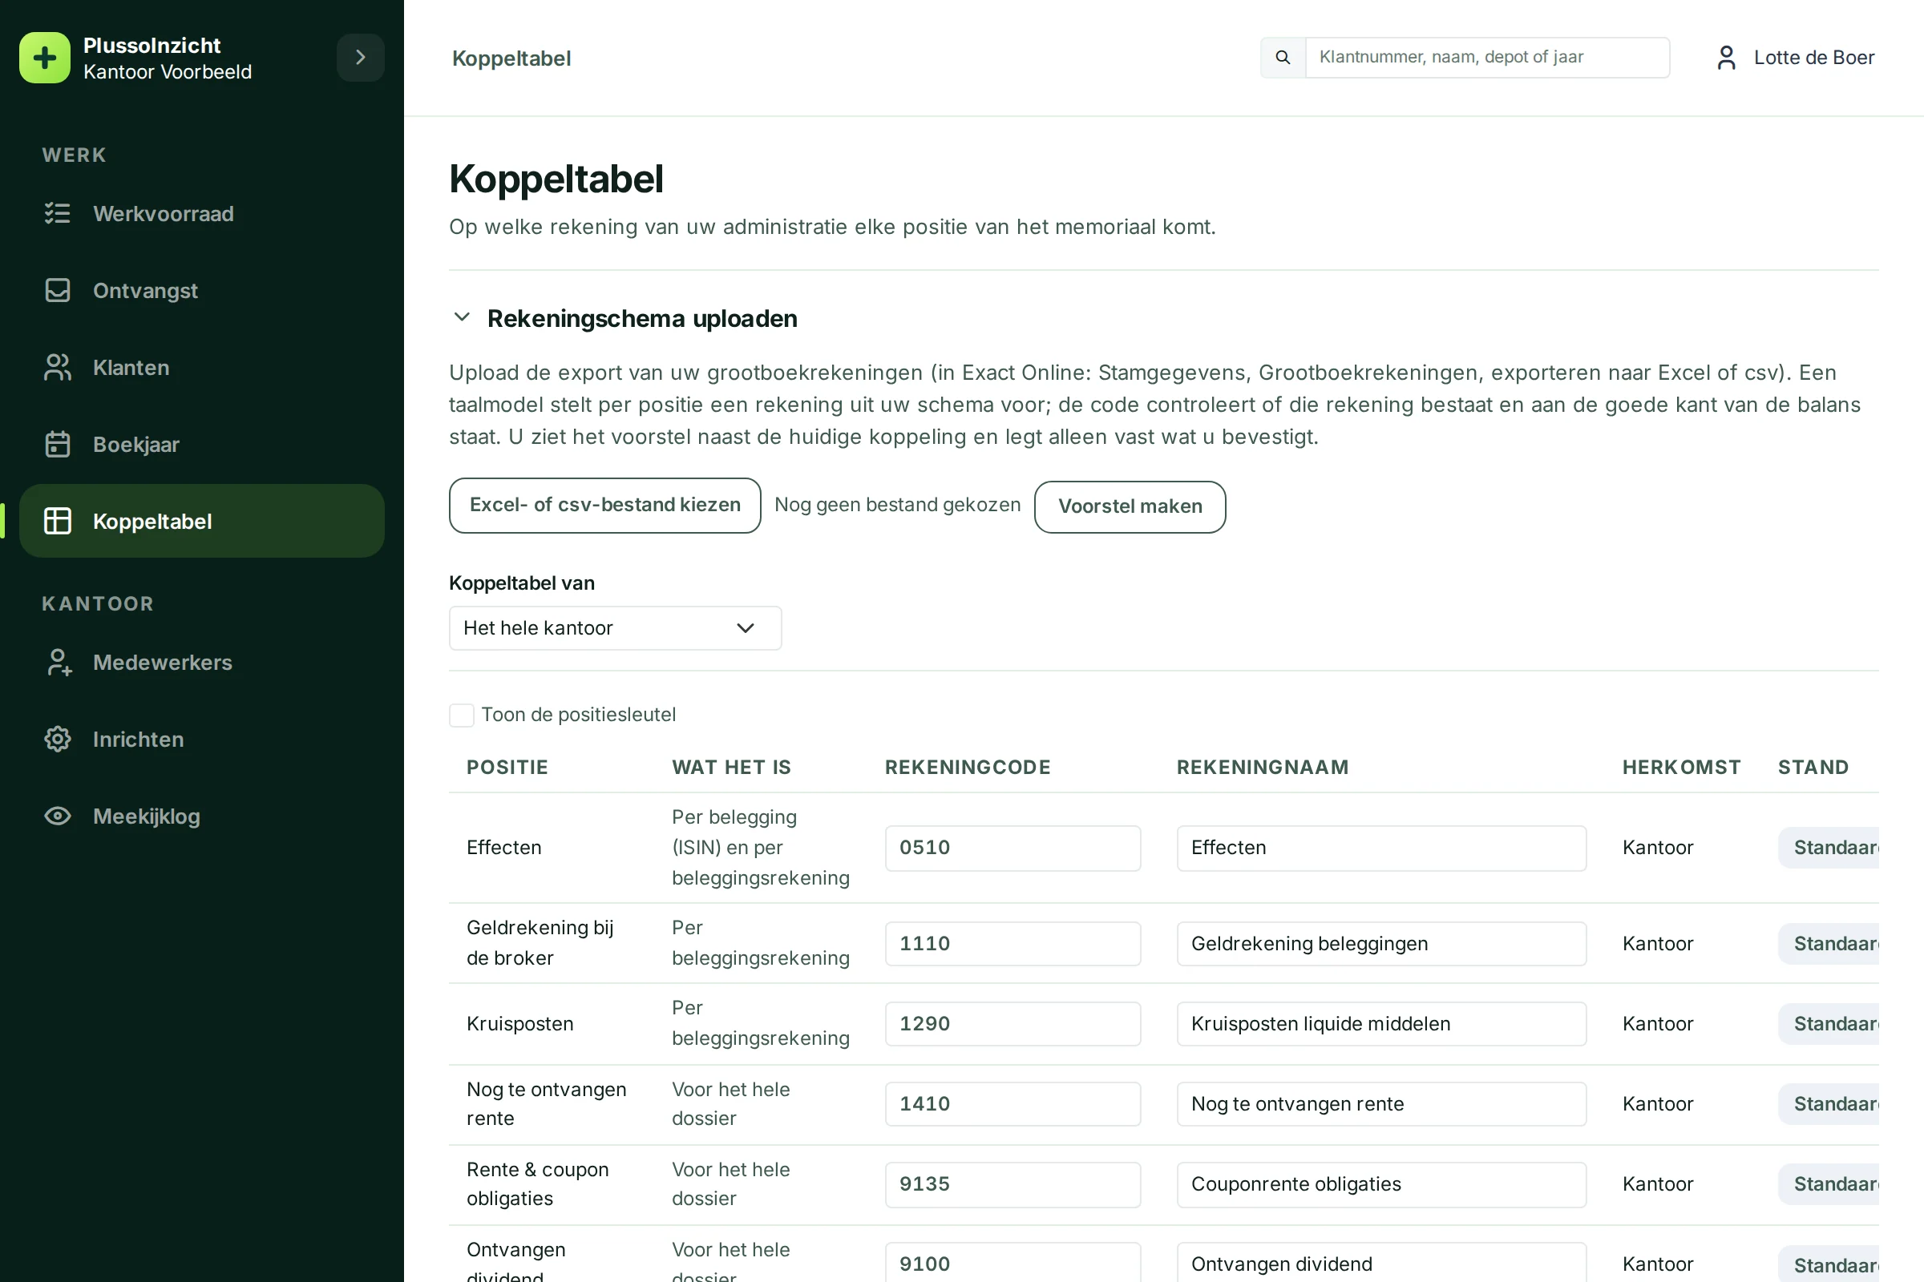The image size is (1924, 1282).
Task: Click the Klanten people icon
Action: click(x=57, y=367)
